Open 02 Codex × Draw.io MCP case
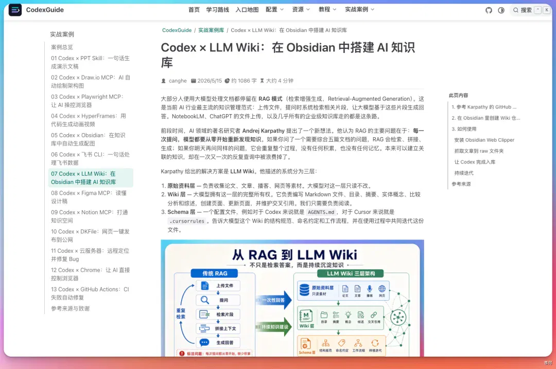Image resolution: width=556 pixels, height=369 pixels. pyautogui.click(x=91, y=81)
